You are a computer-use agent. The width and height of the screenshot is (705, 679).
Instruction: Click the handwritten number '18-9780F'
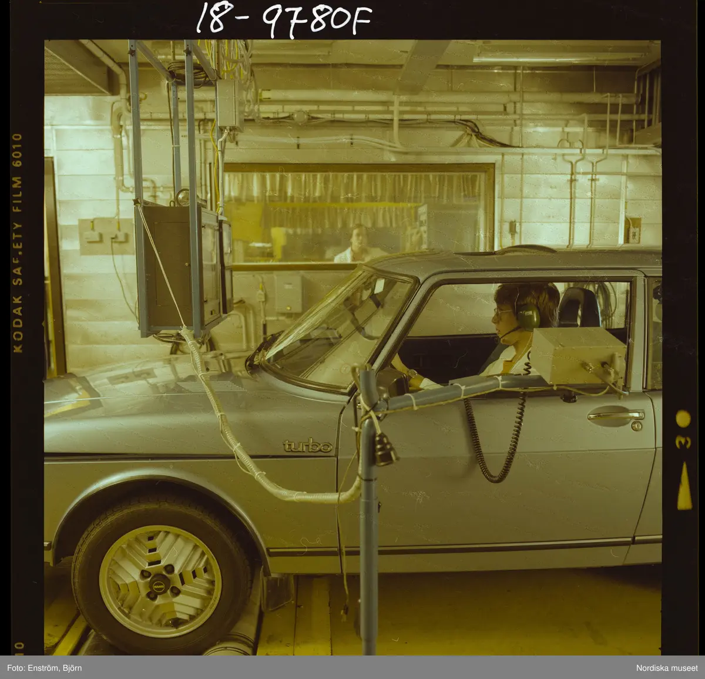(284, 21)
